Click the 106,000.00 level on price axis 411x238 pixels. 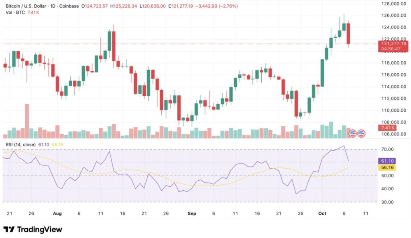[x=392, y=134]
